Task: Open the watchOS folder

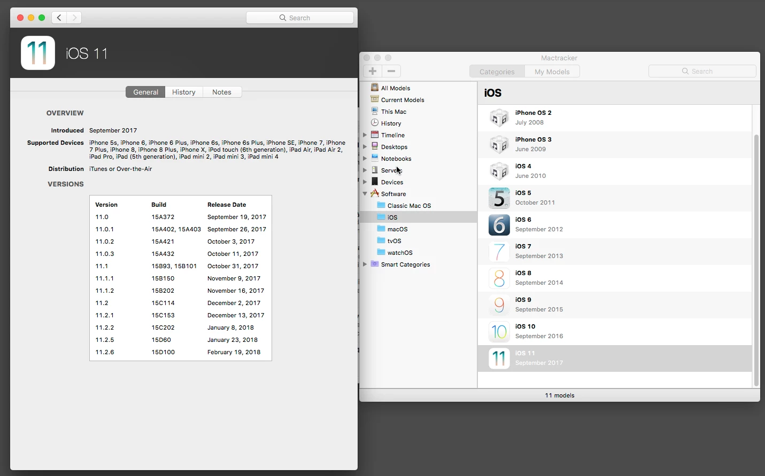Action: click(x=395, y=253)
